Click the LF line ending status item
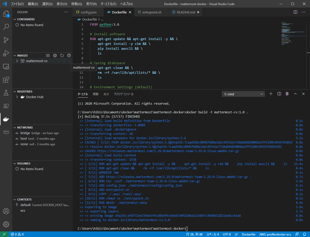310x237 pixels. click(x=236, y=234)
